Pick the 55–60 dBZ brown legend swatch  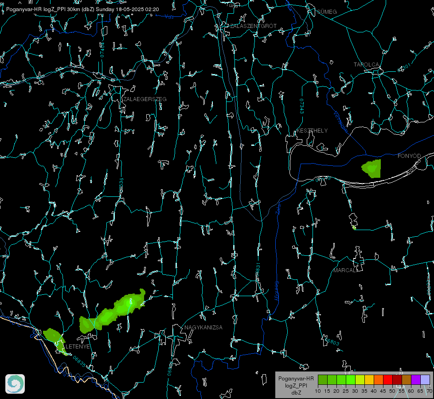coord(407,380)
